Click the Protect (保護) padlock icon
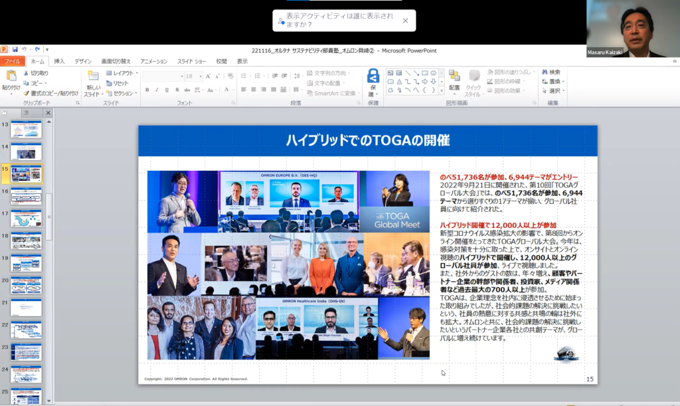Screen dimensions: 680x406 tap(373, 76)
